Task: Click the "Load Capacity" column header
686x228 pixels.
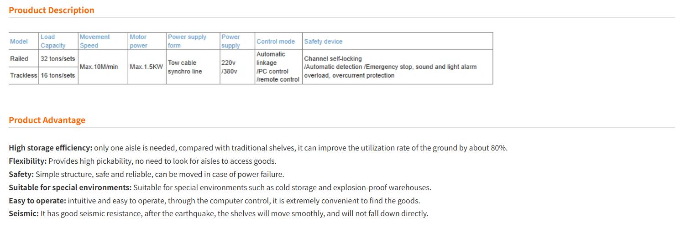Action: (53, 41)
